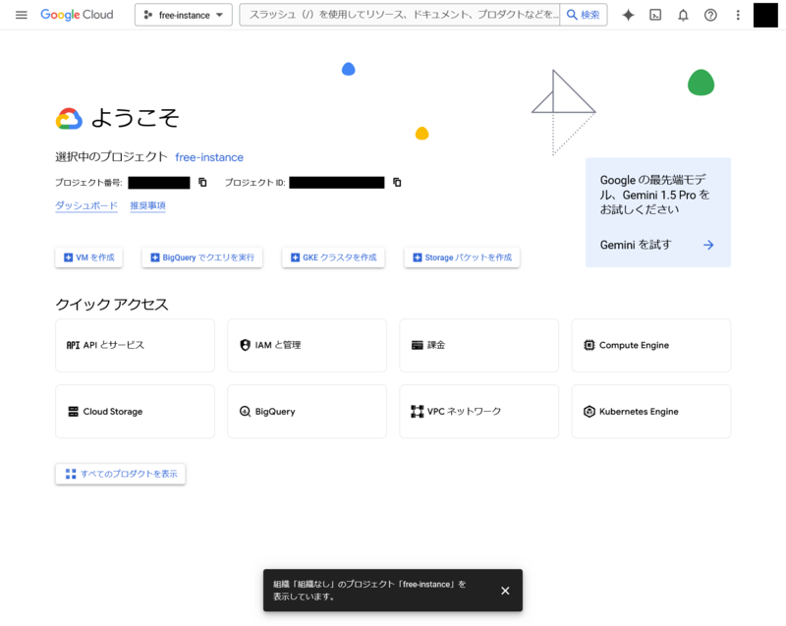Click the VM を作成 button
Viewport: 786px width, 626px height.
[x=88, y=257]
